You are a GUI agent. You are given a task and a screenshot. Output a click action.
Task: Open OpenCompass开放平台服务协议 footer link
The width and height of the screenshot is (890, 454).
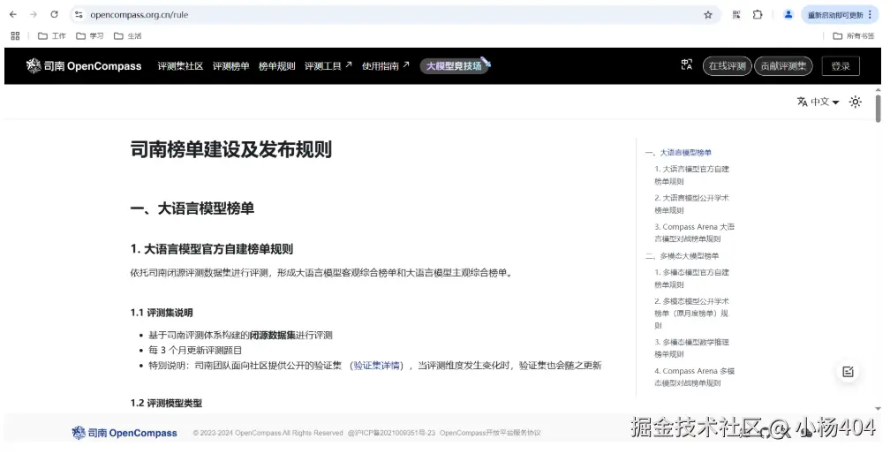(490, 433)
